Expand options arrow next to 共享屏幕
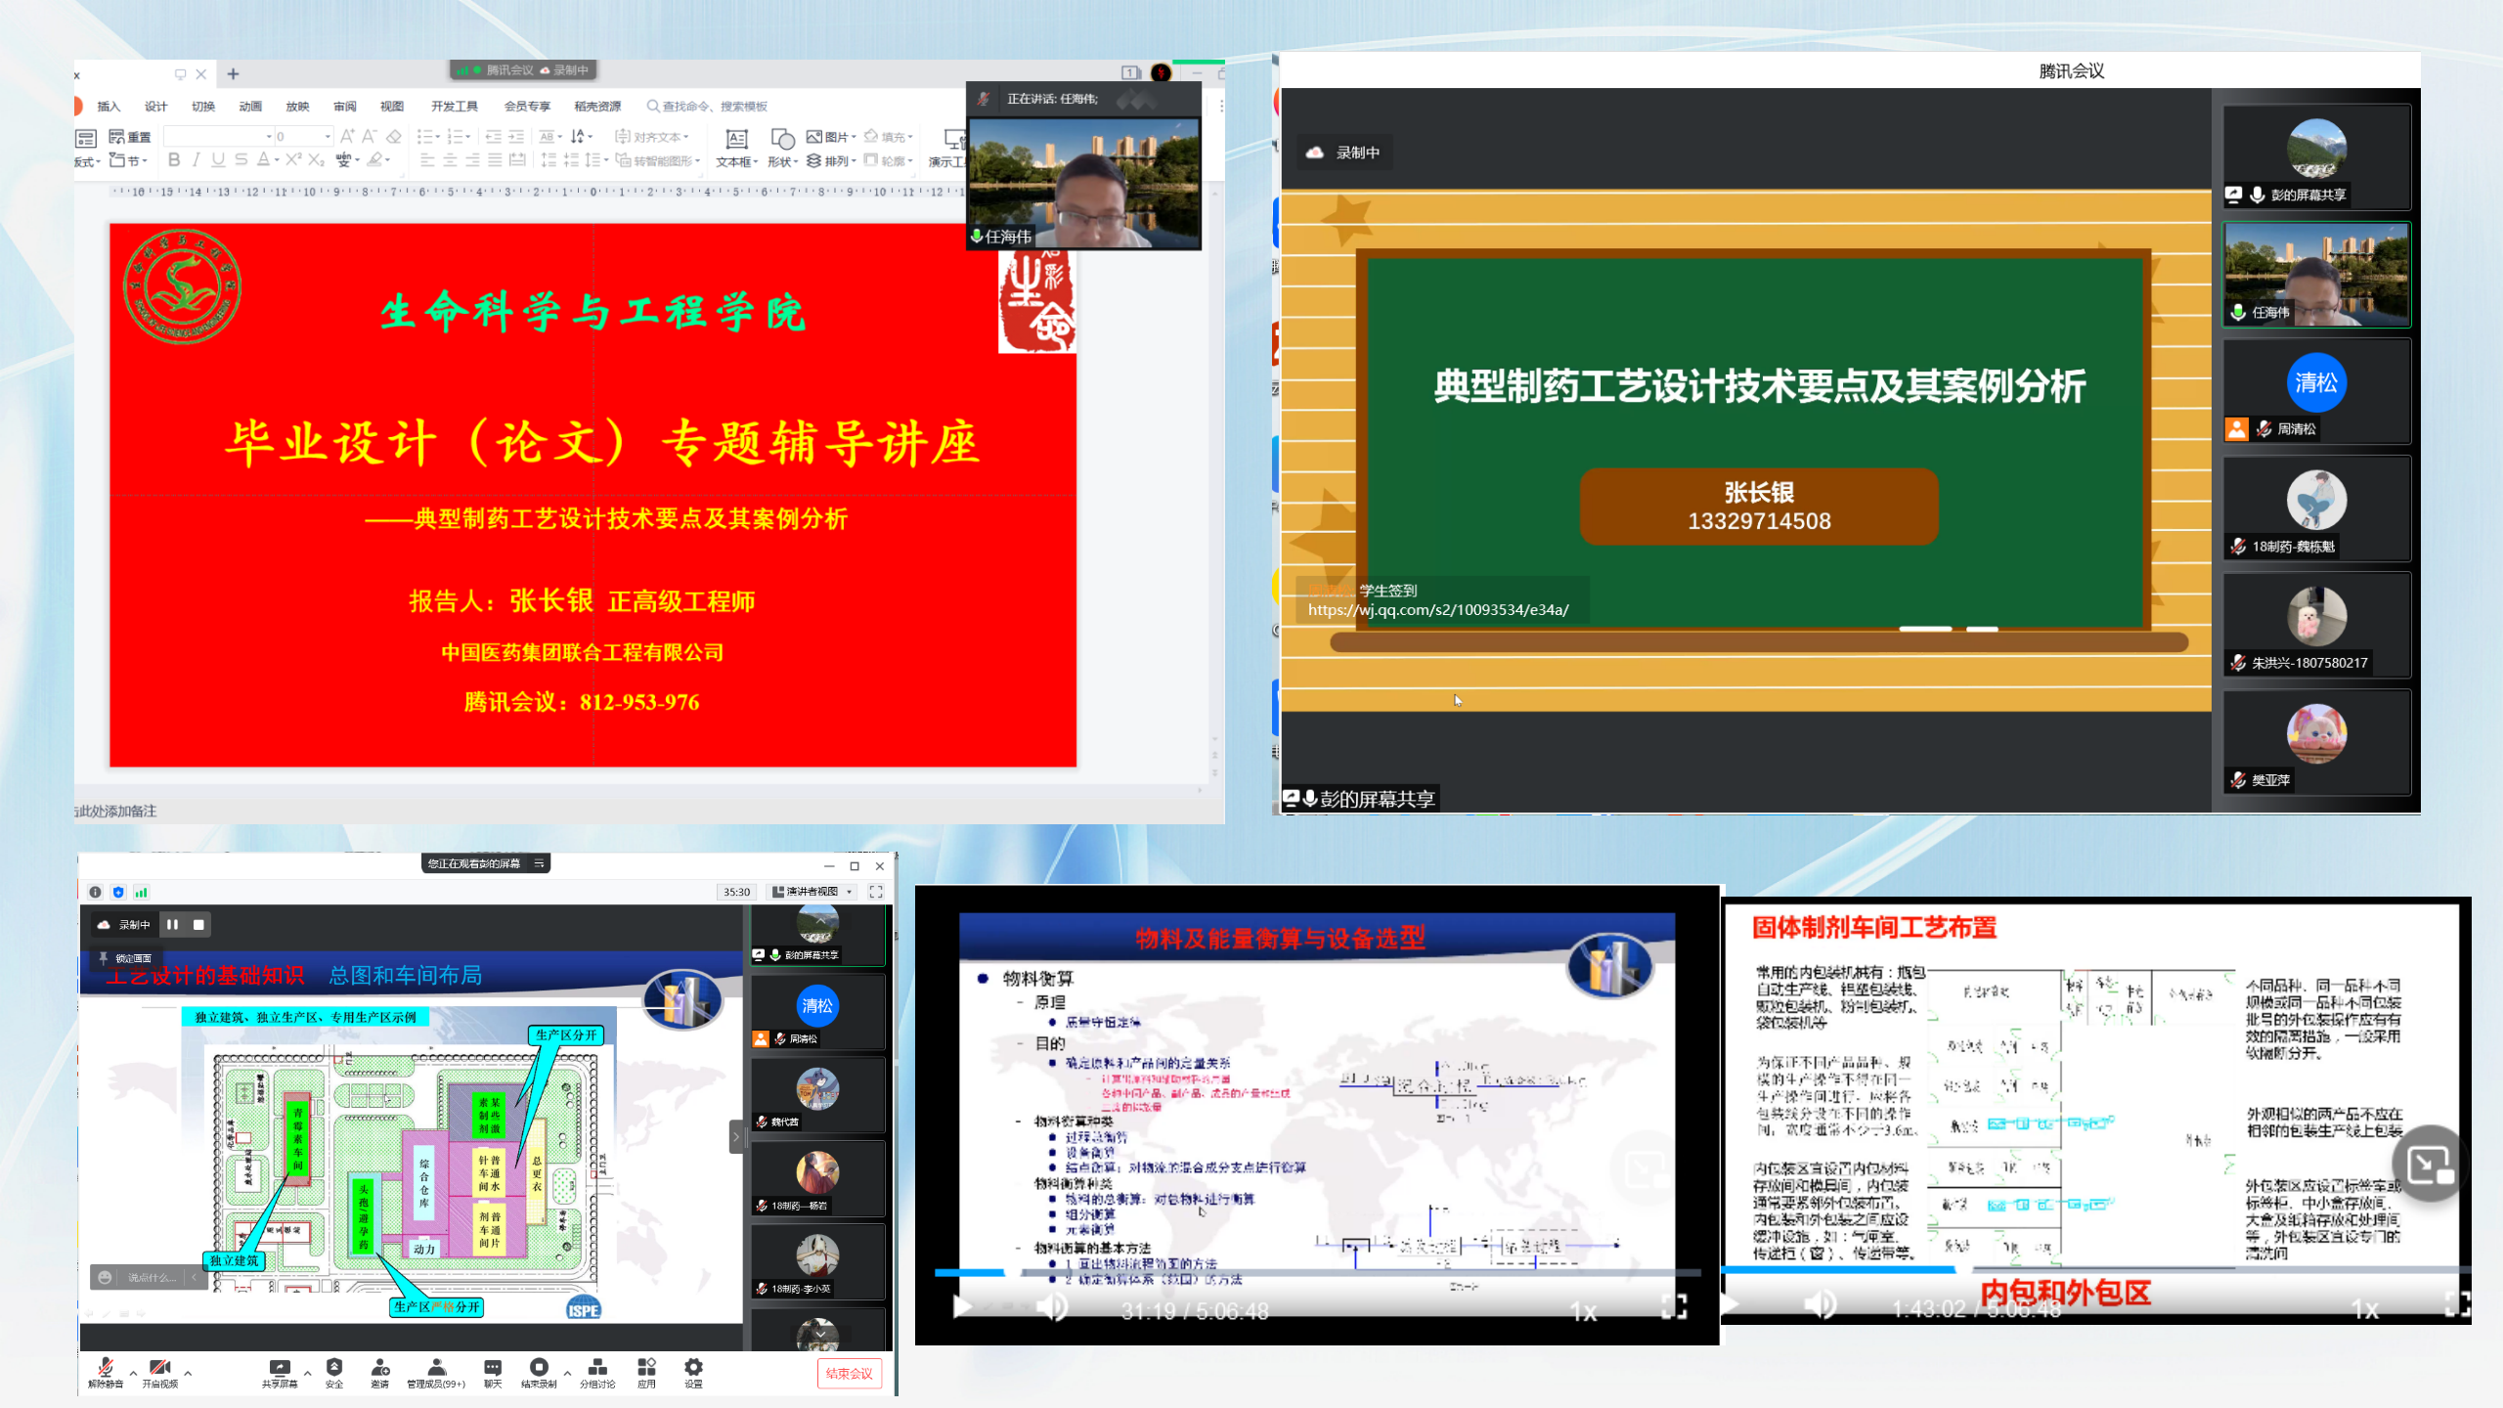The image size is (2503, 1408). [307, 1373]
